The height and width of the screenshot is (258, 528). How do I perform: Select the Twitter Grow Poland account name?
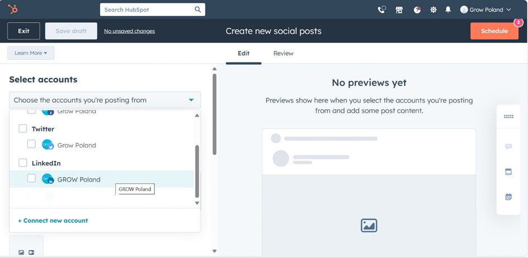click(x=77, y=145)
